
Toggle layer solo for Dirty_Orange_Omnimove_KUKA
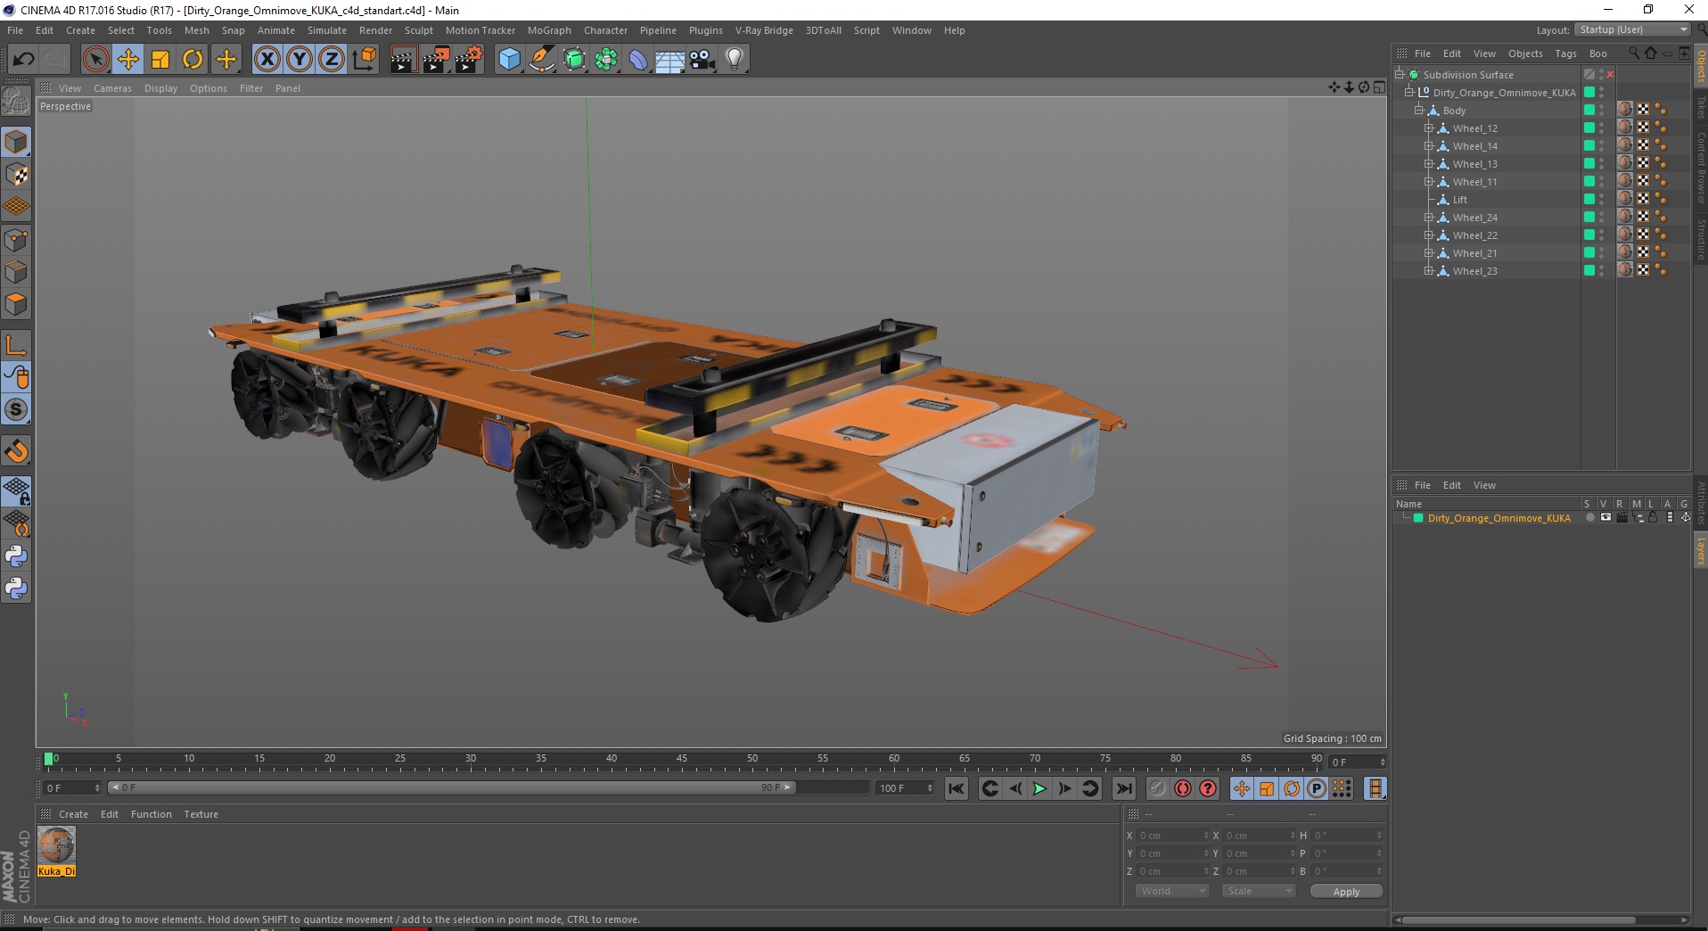pos(1589,518)
